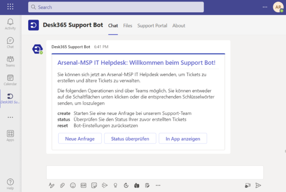
Task: Click the 'create' keyword text
Action: 64,113
